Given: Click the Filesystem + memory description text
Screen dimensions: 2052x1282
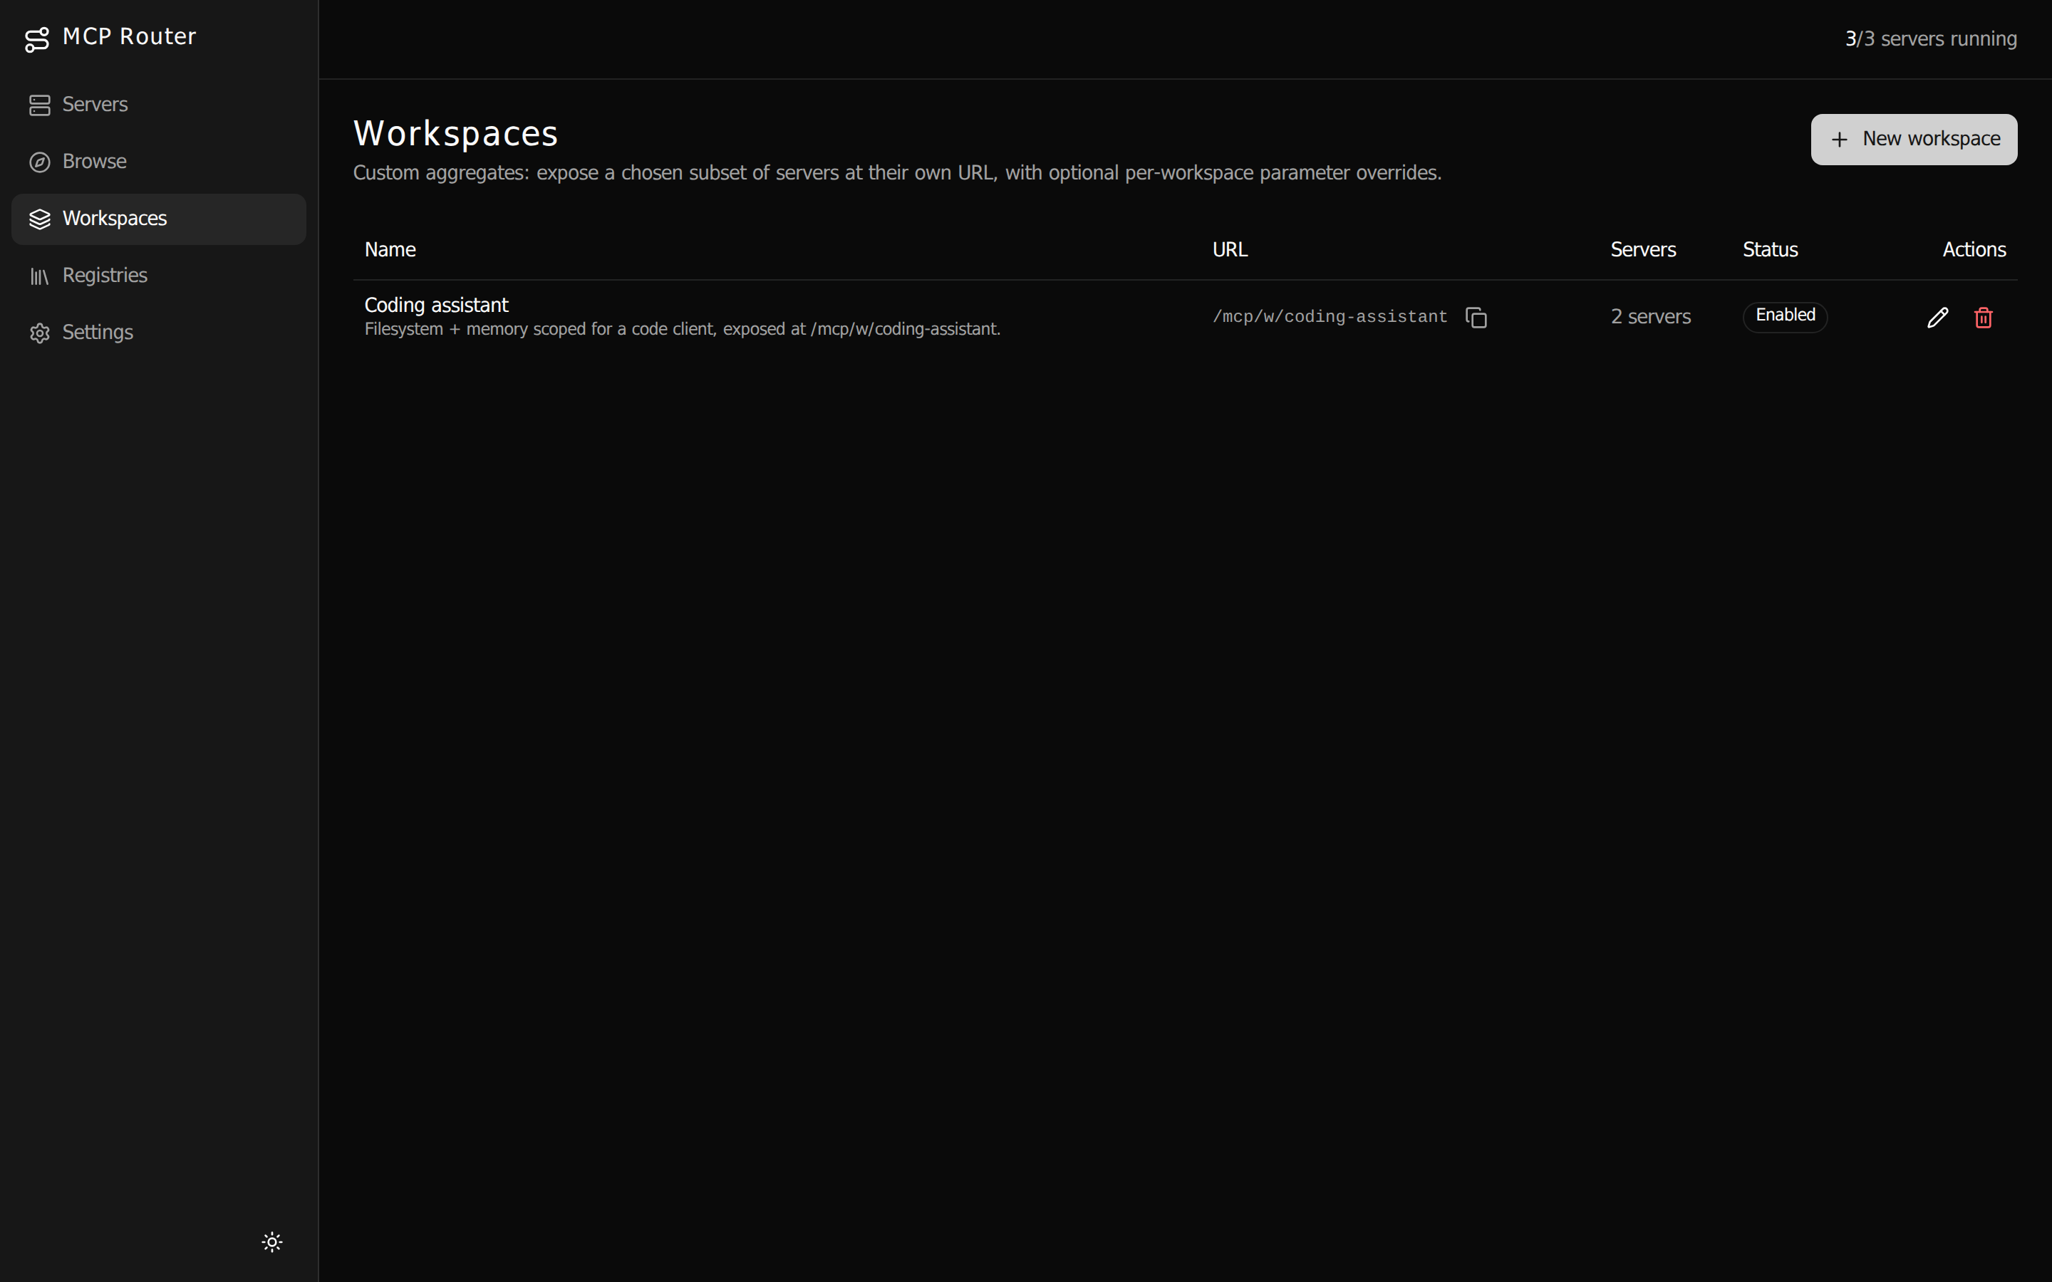Looking at the screenshot, I should (x=683, y=330).
